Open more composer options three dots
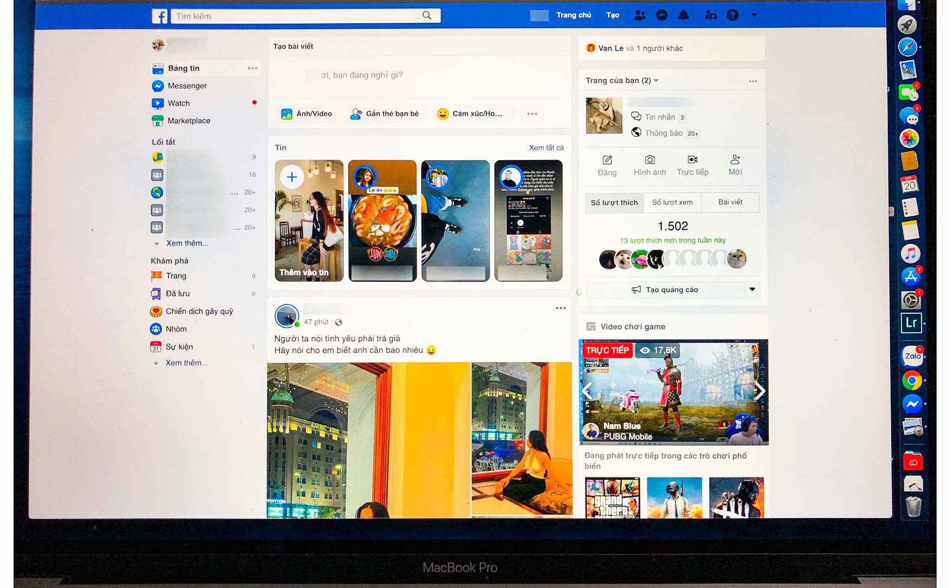 click(532, 114)
